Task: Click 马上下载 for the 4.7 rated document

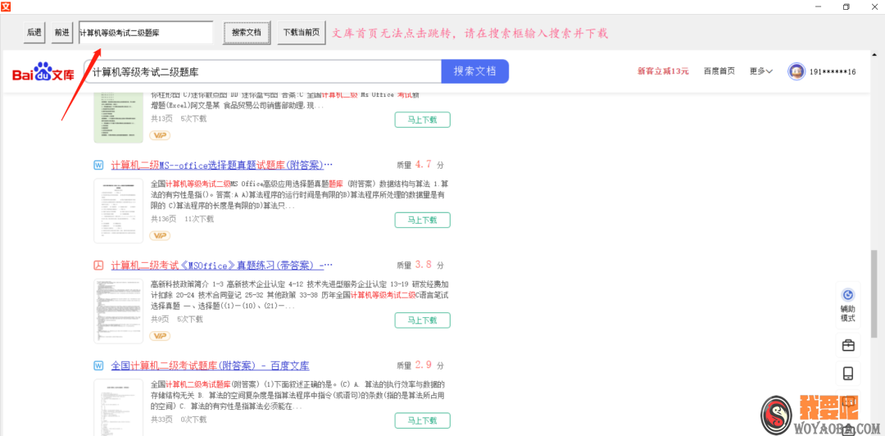Action: tap(422, 220)
